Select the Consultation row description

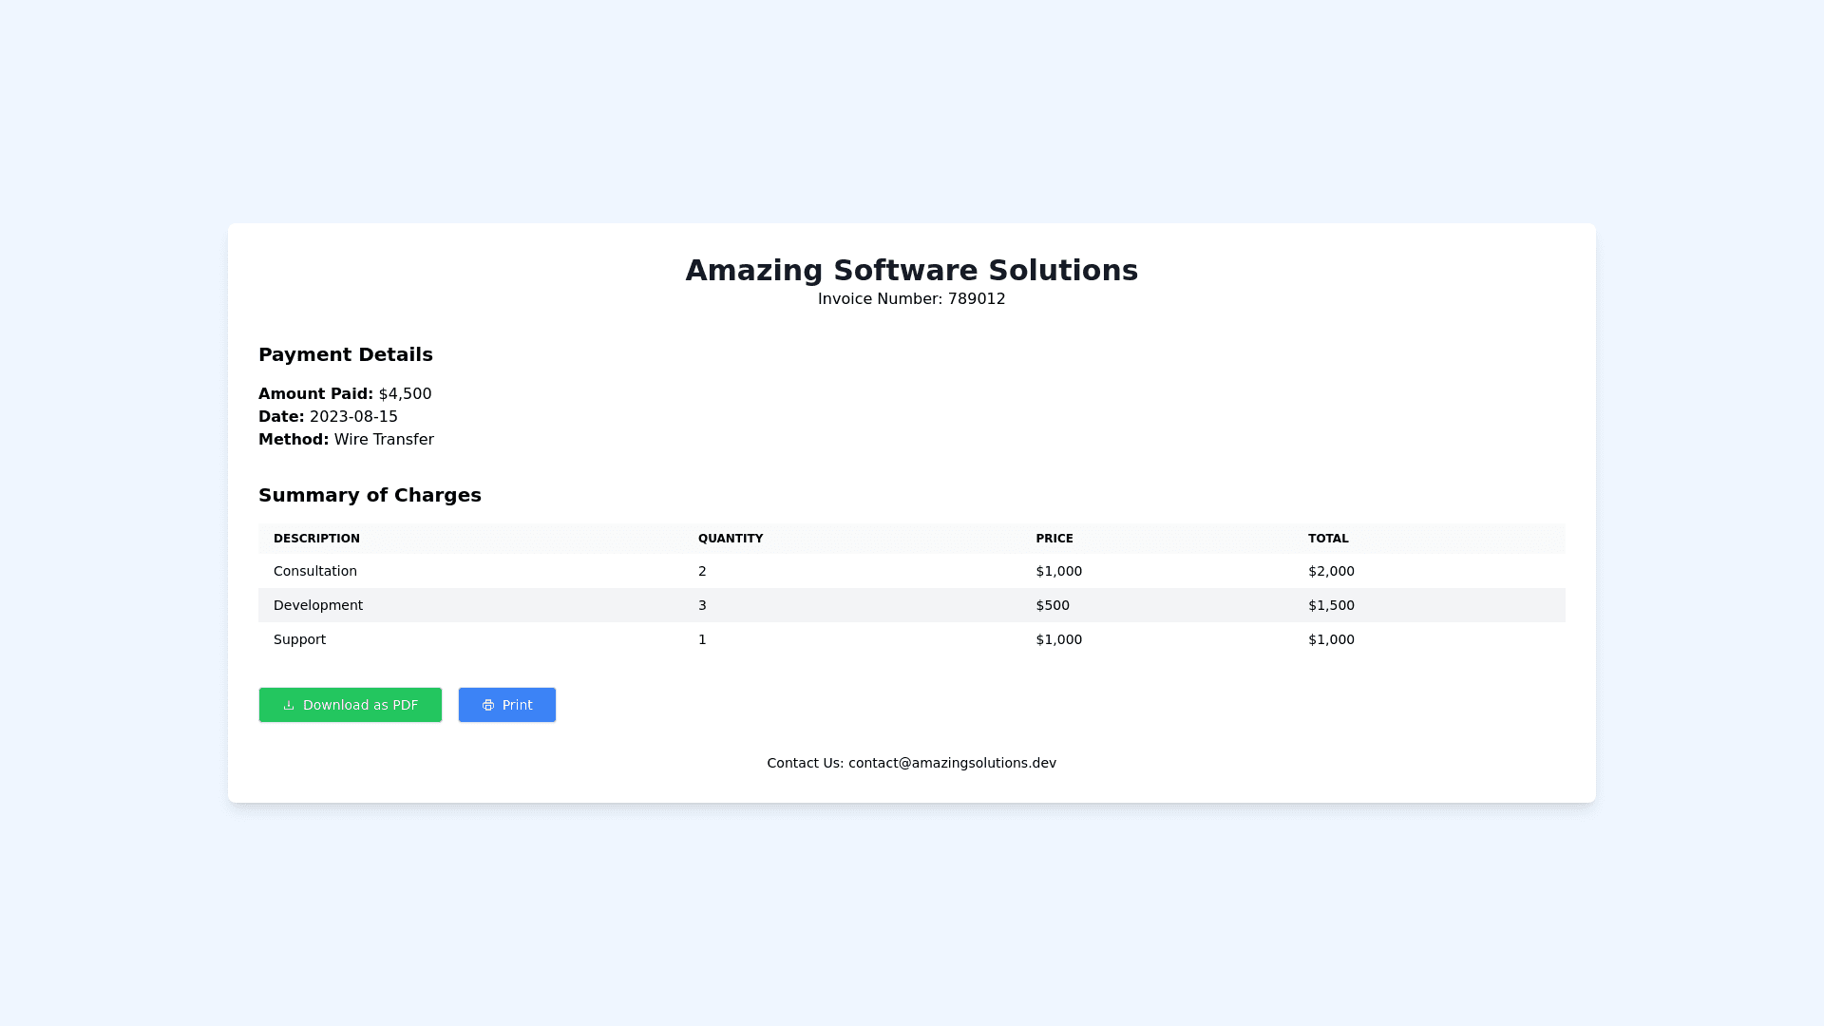315,571
